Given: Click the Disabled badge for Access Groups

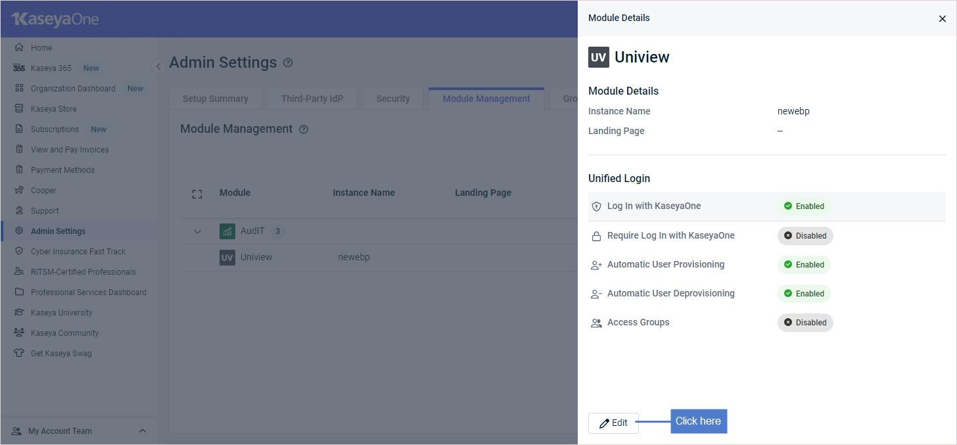Looking at the screenshot, I should coord(805,323).
